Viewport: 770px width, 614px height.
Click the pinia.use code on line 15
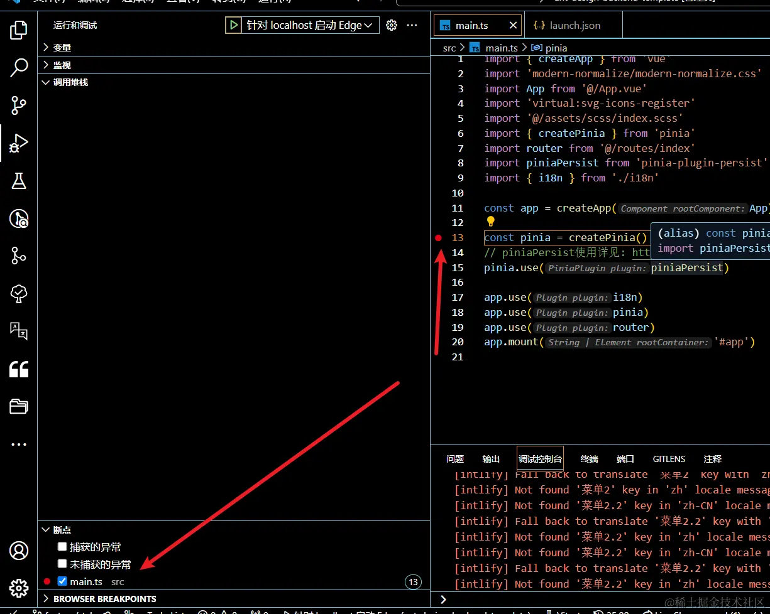coord(607,268)
